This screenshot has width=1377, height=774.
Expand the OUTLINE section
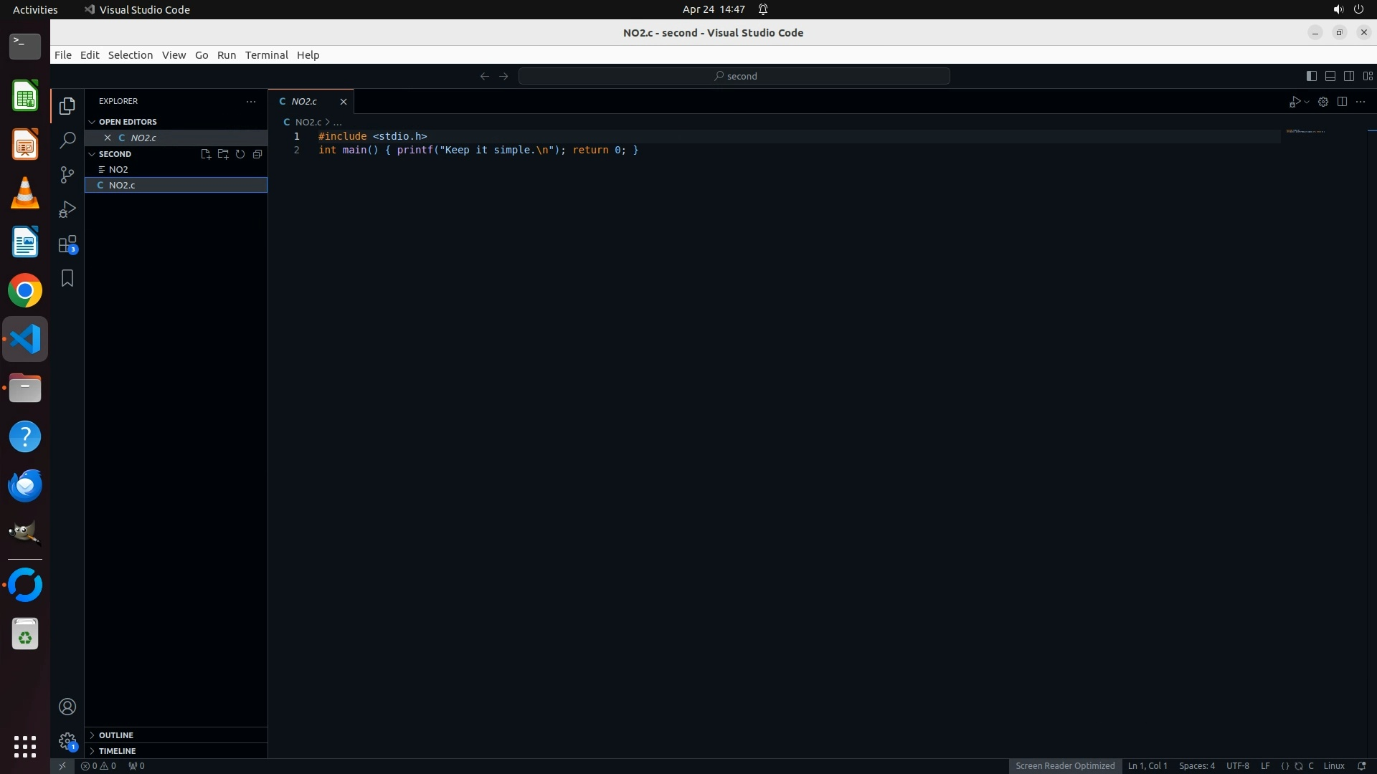pyautogui.click(x=116, y=735)
